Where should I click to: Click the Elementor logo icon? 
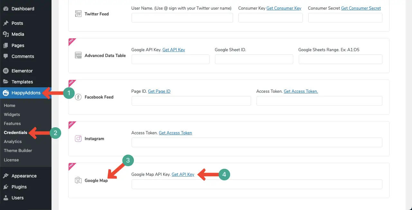tap(6, 71)
